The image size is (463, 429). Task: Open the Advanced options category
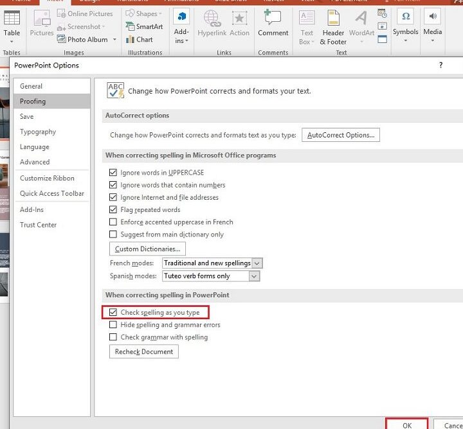click(51, 162)
